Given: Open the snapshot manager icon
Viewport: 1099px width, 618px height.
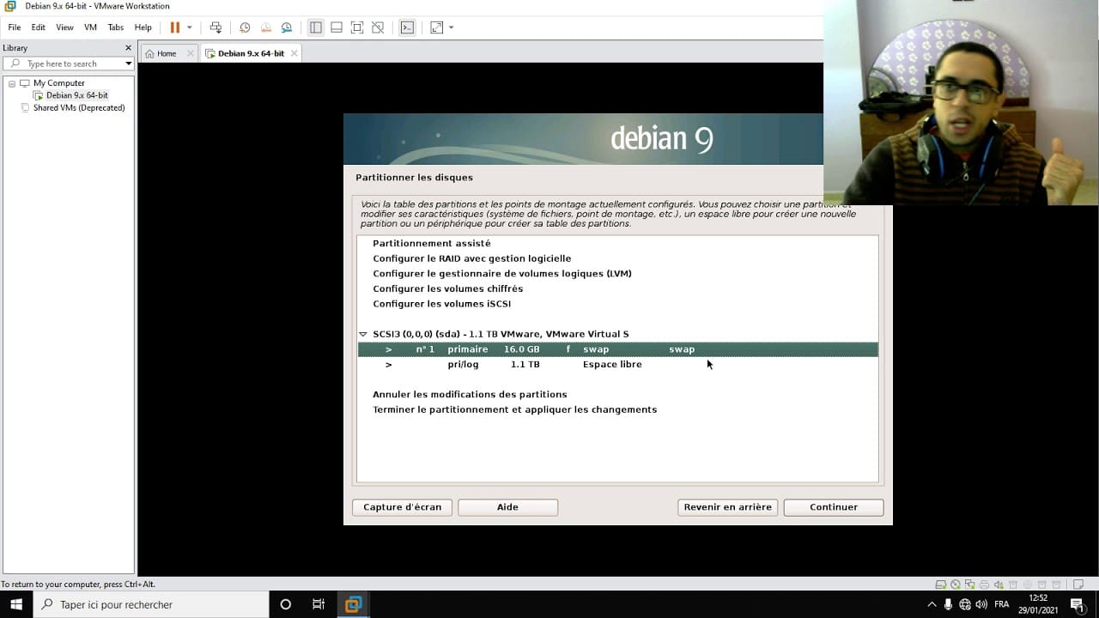Looking at the screenshot, I should point(287,27).
